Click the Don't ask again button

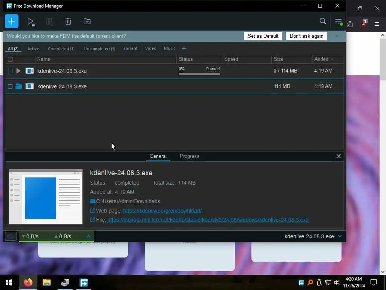(x=306, y=36)
